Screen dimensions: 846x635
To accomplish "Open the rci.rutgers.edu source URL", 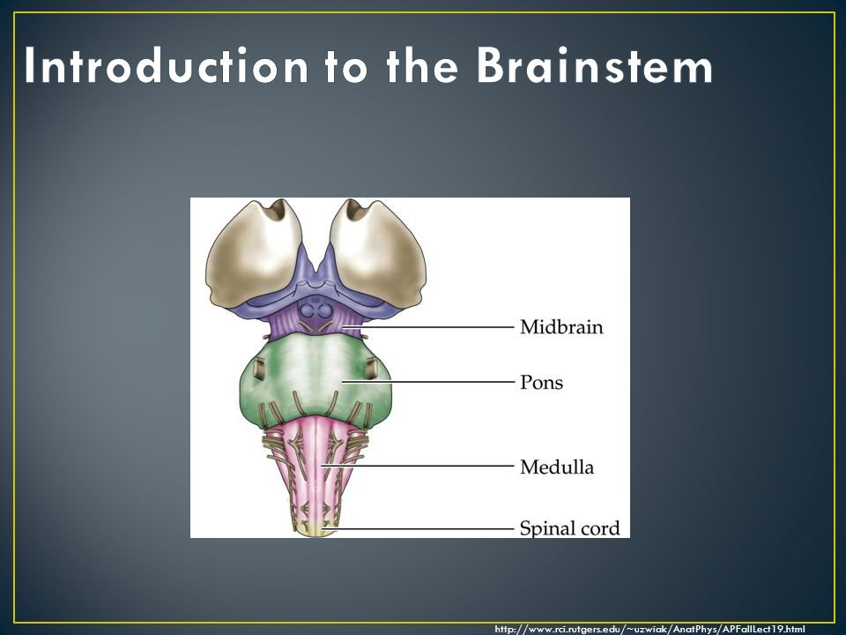I will tap(649, 629).
